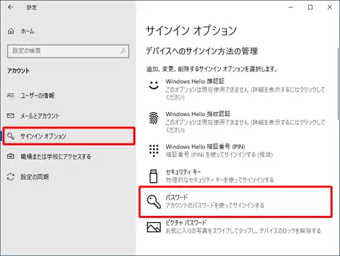Click the USB security key icon
The height and width of the screenshot is (256, 340).
pyautogui.click(x=154, y=176)
